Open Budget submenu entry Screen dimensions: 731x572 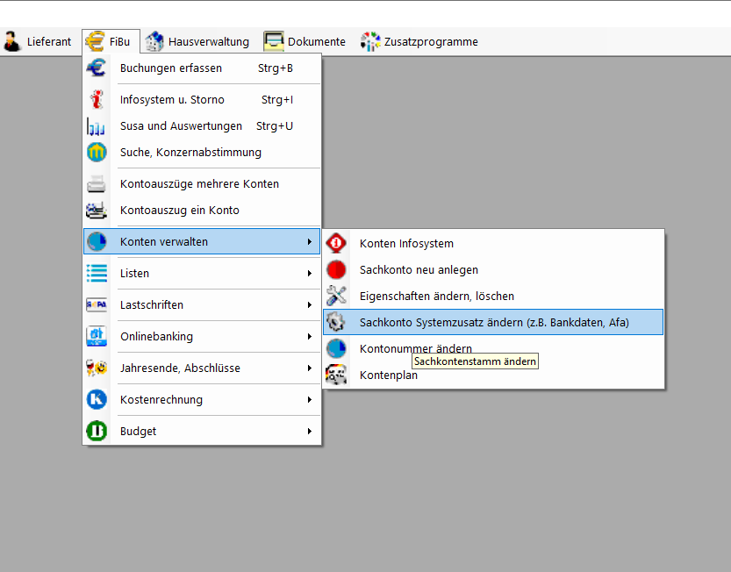tap(202, 432)
